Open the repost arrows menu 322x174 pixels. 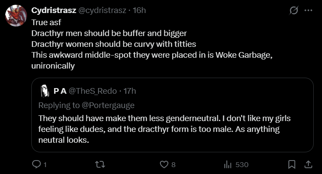pos(100,164)
